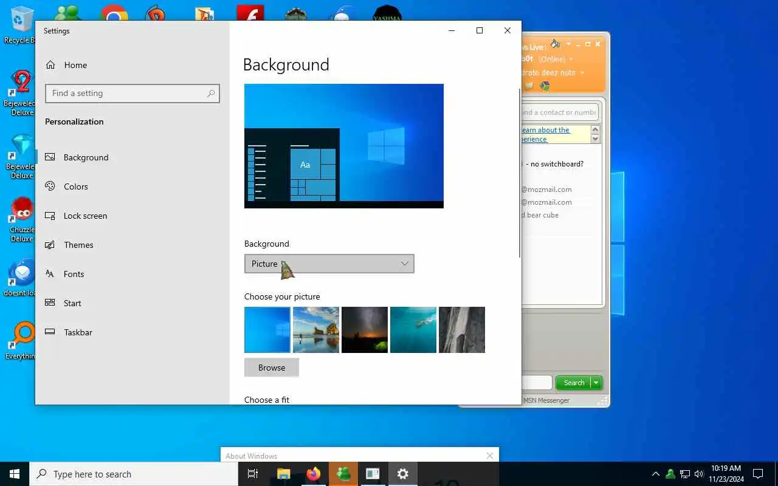This screenshot has width=778, height=486.
Task: Open the Windows Start menu
Action: click(x=15, y=474)
